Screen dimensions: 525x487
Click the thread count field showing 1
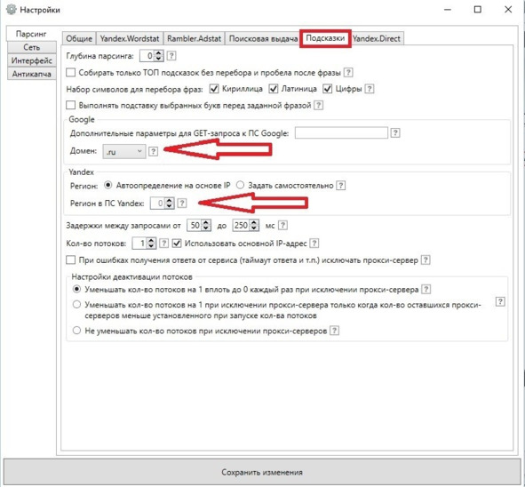[139, 244]
